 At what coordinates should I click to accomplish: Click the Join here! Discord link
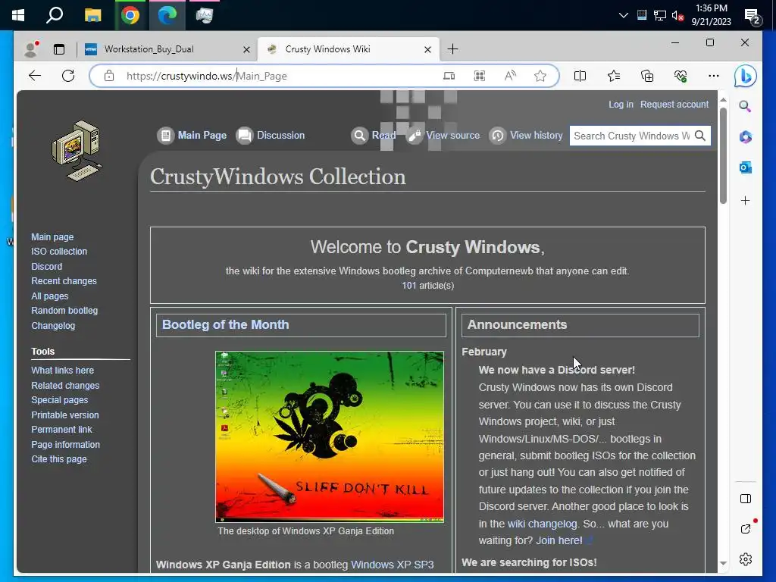559,540
